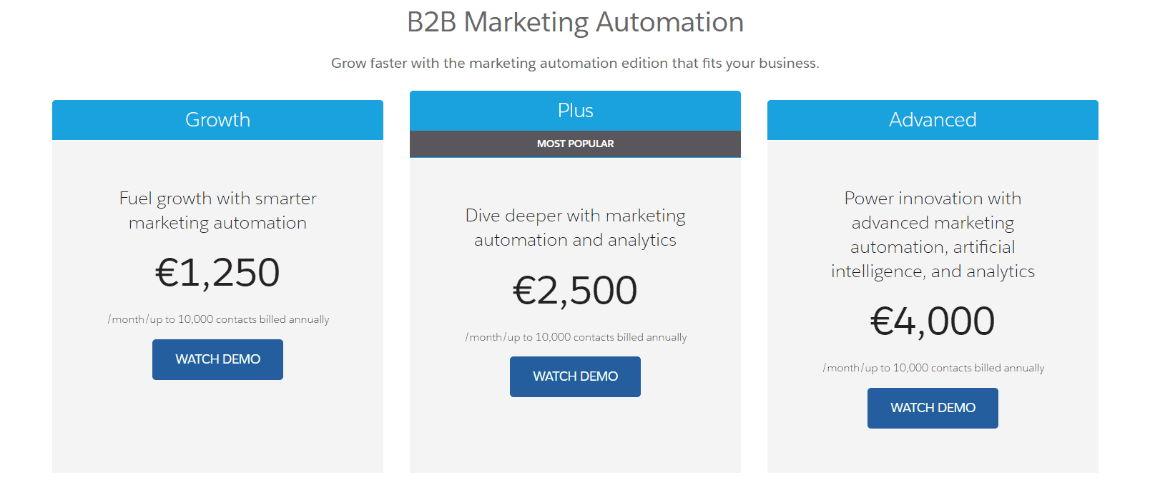Click 'Power innovation with advanced marketing' description
The height and width of the screenshot is (495, 1155).
(x=933, y=235)
